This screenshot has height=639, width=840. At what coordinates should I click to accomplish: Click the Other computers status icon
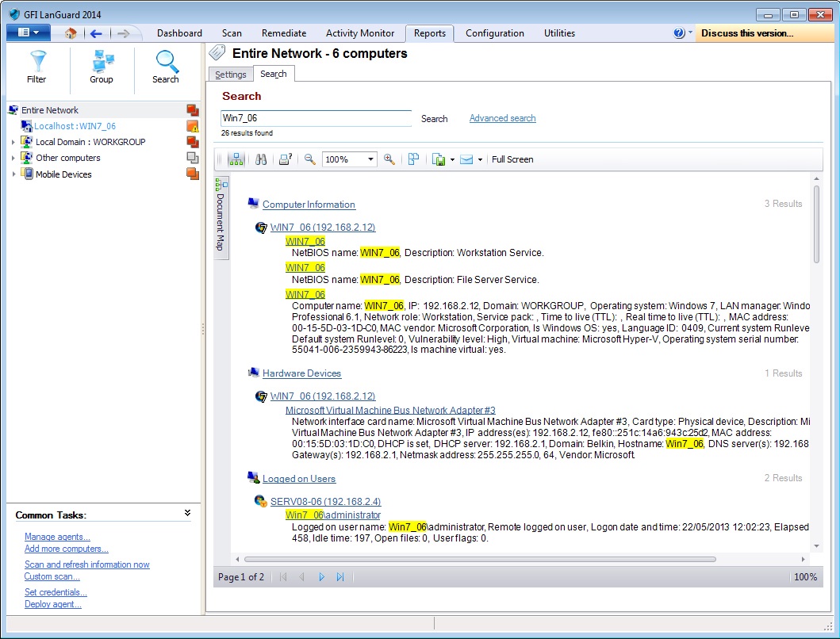192,158
